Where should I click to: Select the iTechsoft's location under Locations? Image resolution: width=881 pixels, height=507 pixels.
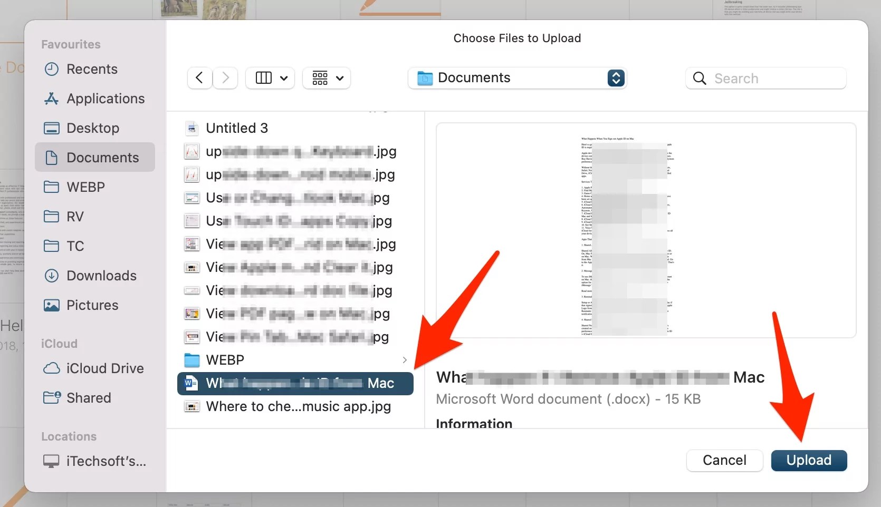106,461
